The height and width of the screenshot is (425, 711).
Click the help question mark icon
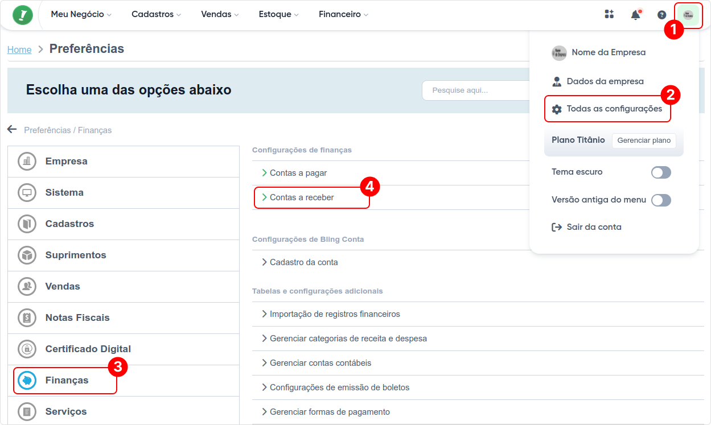pyautogui.click(x=661, y=15)
